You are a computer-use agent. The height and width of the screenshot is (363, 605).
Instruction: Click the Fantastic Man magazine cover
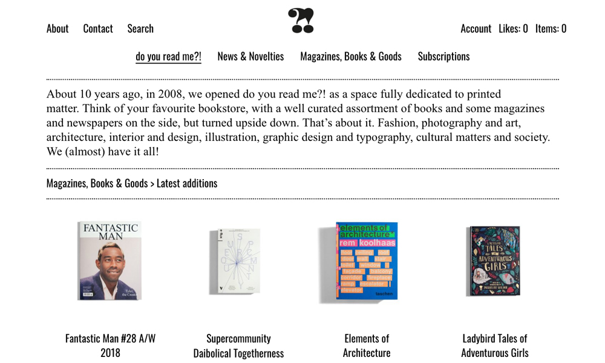110,261
